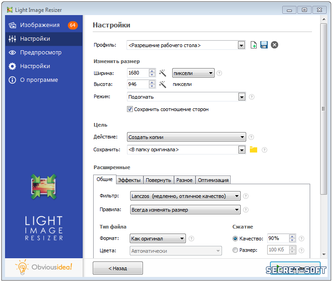Click the 64 images count badge
333x282 pixels.
pyautogui.click(x=73, y=25)
